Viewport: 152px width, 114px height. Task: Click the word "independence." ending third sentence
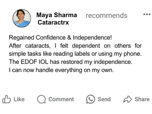coord(113,62)
